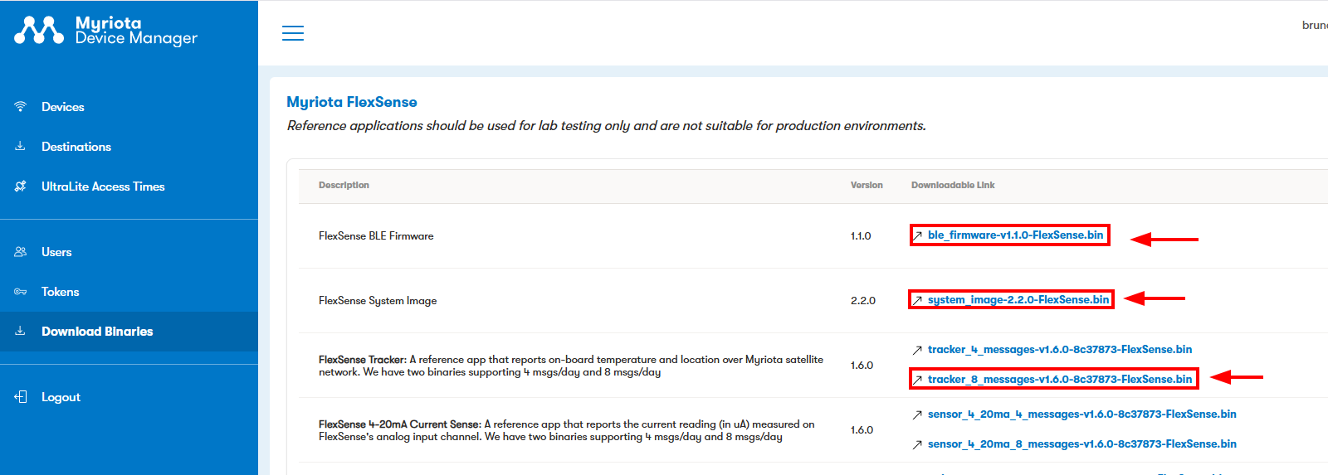
Task: Click the Download Binaries sidebar icon
Action: 20,331
